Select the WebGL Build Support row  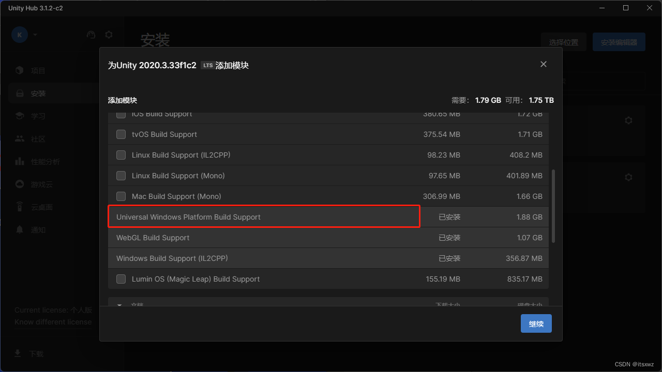click(328, 238)
